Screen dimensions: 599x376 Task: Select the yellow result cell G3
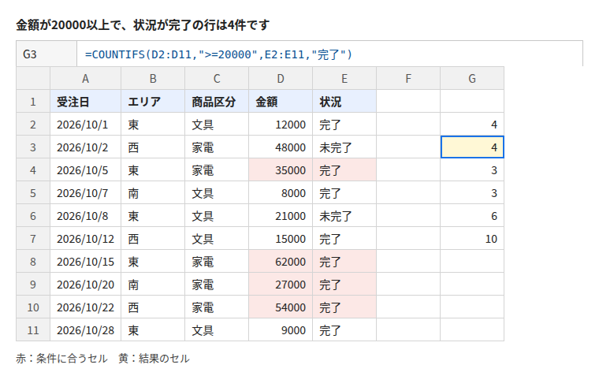click(x=472, y=147)
